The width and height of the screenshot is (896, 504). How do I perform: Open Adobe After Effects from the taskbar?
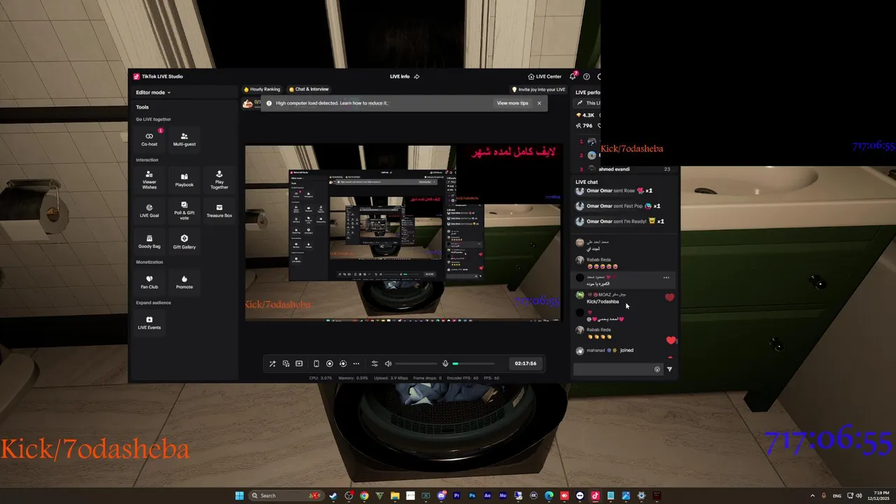click(x=487, y=496)
